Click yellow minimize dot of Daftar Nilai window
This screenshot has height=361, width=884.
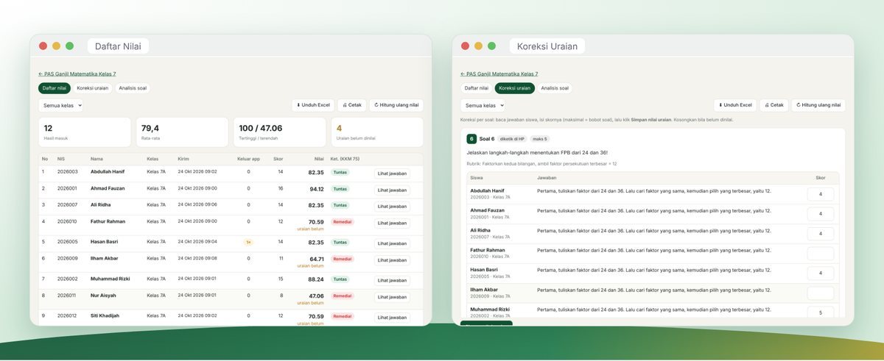point(56,46)
